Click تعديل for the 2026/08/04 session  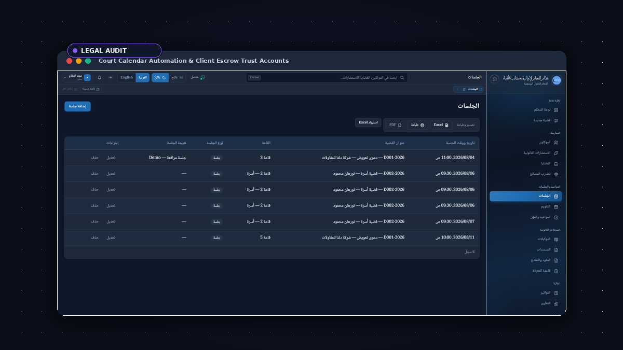(x=111, y=158)
